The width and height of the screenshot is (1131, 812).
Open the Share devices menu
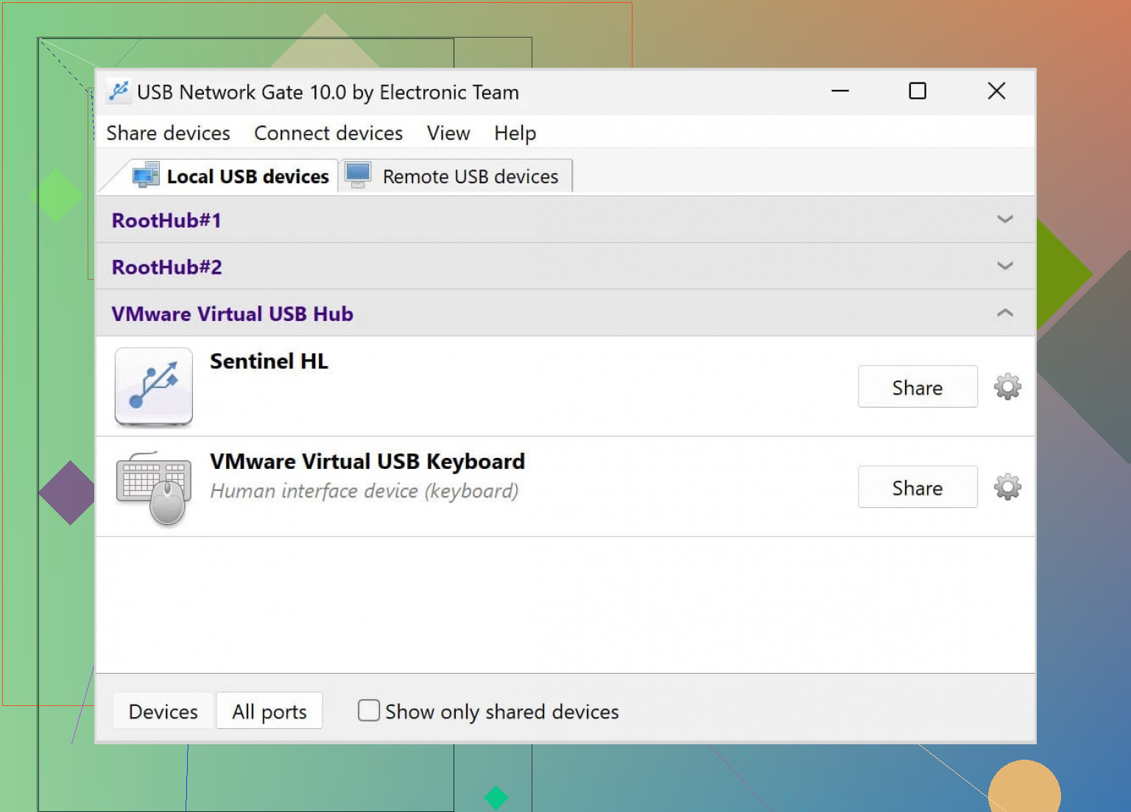[168, 133]
